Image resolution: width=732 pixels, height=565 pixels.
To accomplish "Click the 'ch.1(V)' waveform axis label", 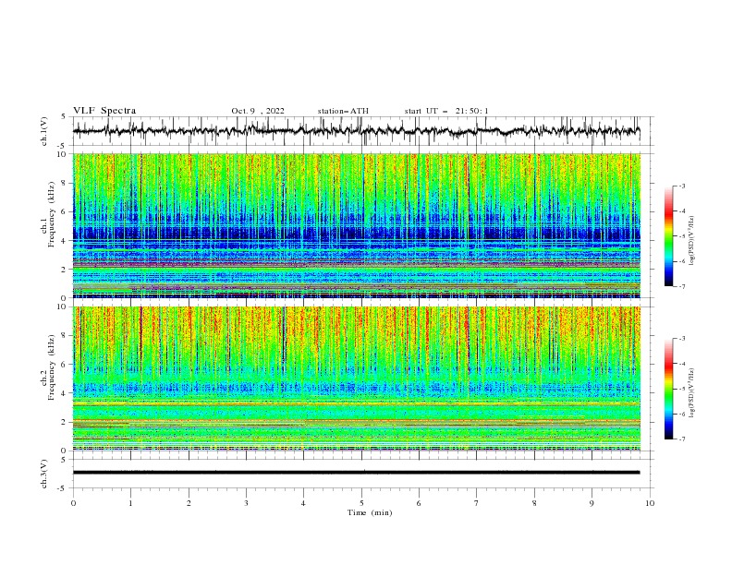I will point(44,131).
